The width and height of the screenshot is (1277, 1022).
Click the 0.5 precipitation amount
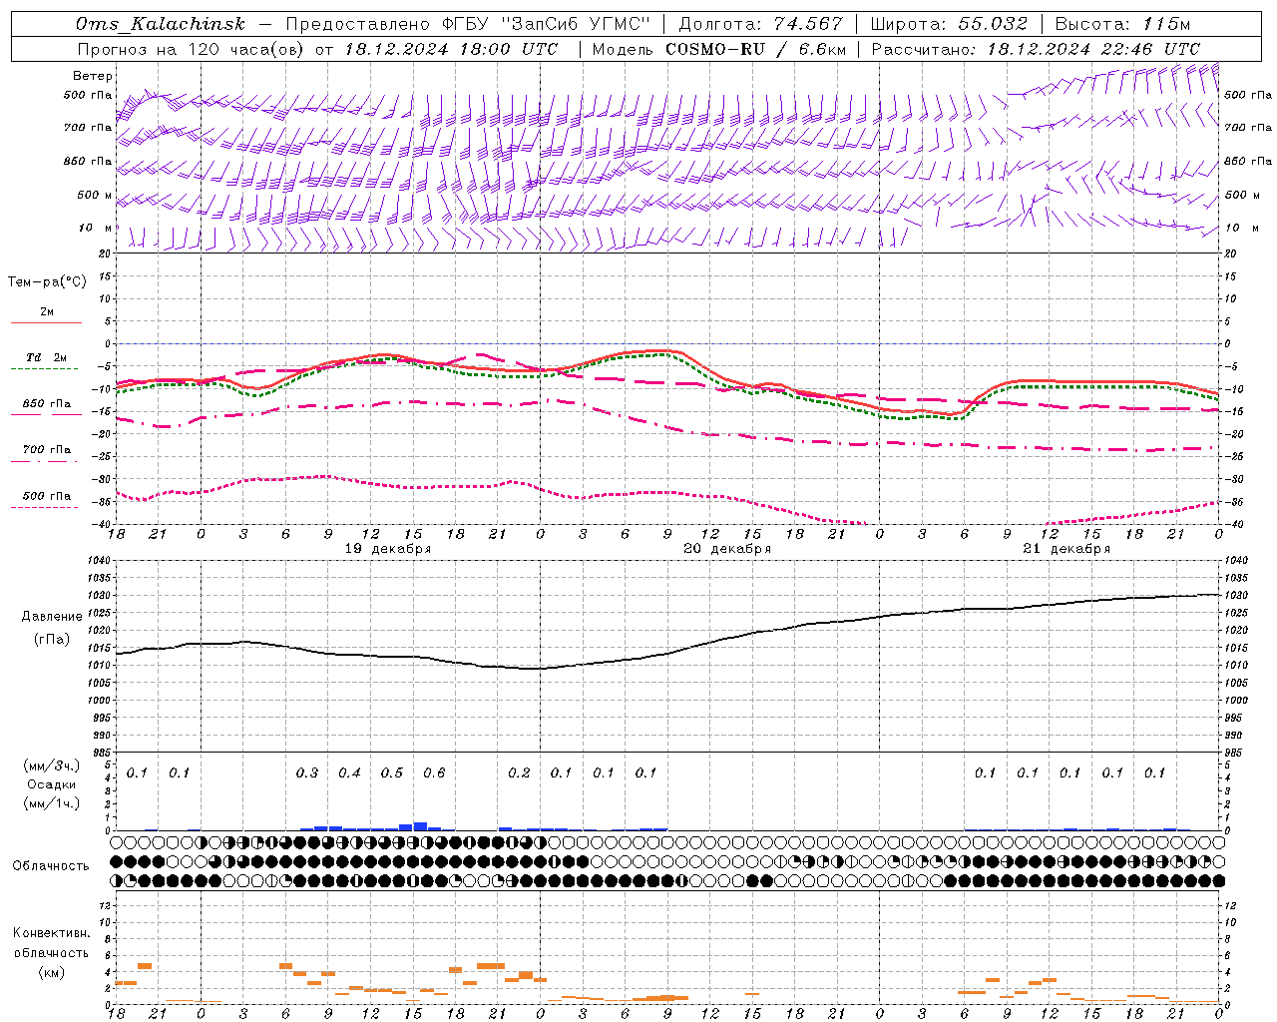[x=392, y=773]
